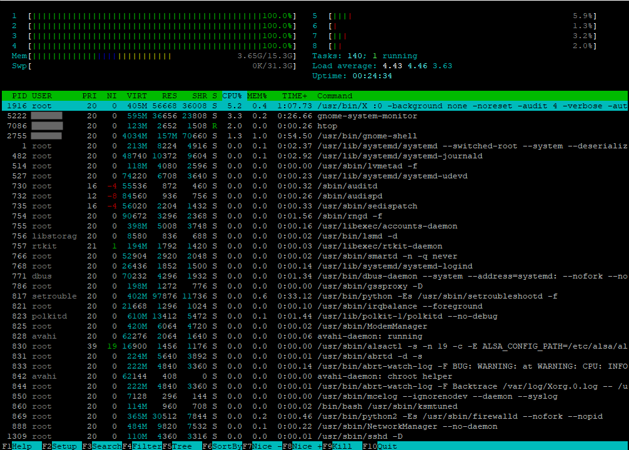Click the CPU 8 usage meter
This screenshot has height=450, width=629.
click(463, 46)
